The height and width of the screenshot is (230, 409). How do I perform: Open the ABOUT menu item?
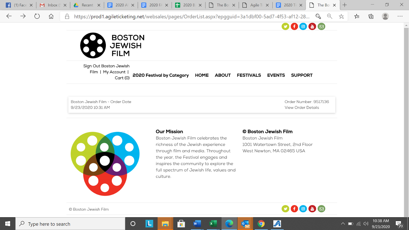tap(223, 75)
